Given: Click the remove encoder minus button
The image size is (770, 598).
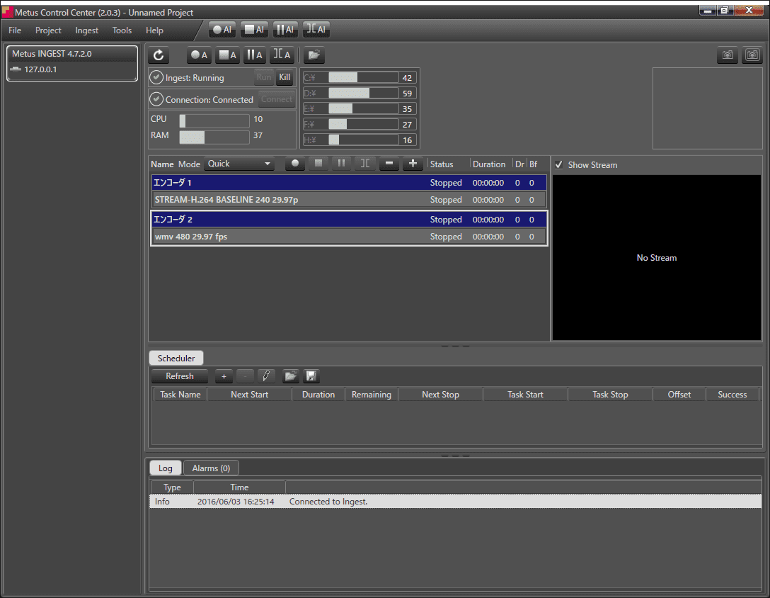Looking at the screenshot, I should click(x=389, y=164).
